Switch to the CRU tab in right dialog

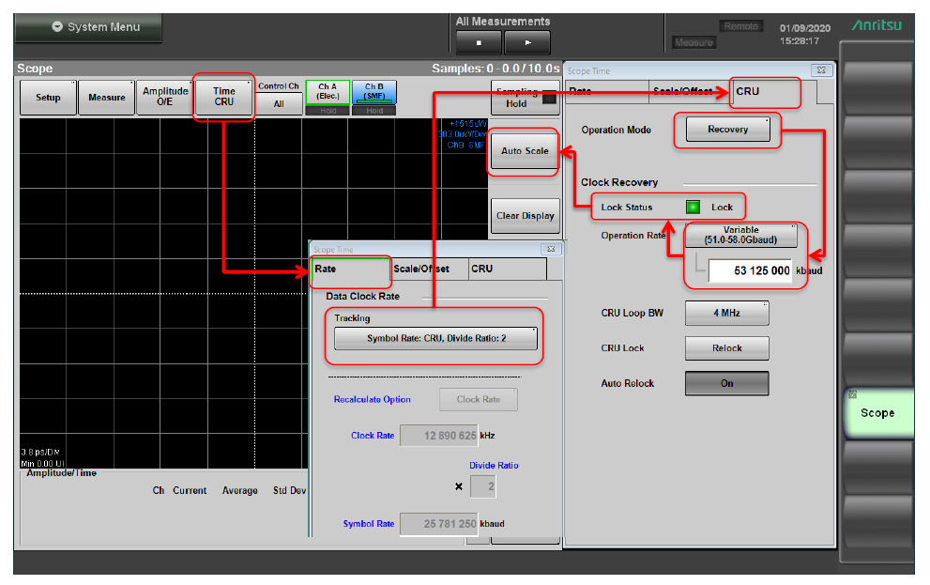pos(764,92)
